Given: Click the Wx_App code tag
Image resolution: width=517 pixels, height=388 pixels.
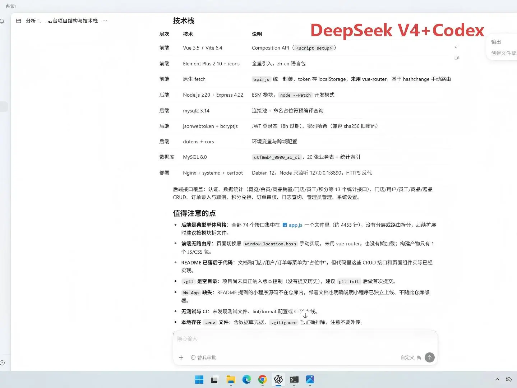Looking at the screenshot, I should (191, 293).
